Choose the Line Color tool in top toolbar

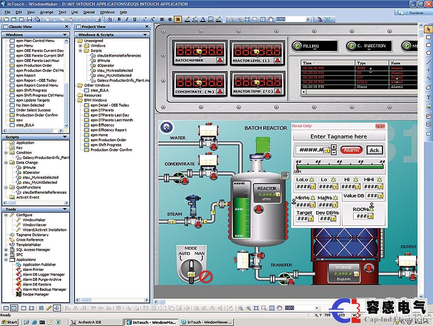coord(187,20)
